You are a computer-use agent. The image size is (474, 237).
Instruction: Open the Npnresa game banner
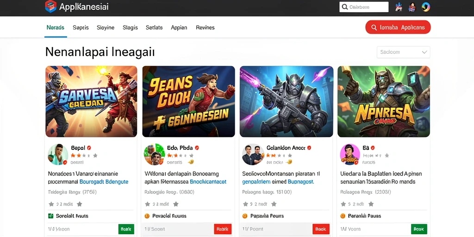pyautogui.click(x=384, y=101)
